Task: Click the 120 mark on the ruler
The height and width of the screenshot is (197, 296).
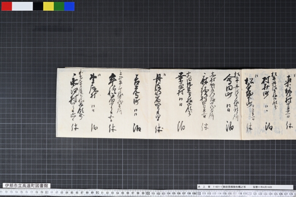Action: (x=249, y=194)
